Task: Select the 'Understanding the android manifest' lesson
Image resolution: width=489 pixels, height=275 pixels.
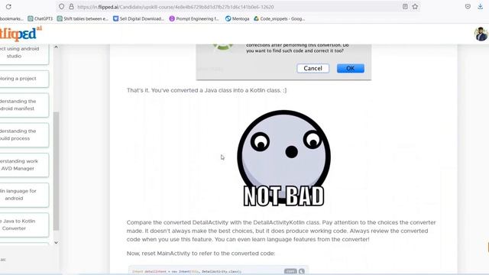Action: coord(24,105)
